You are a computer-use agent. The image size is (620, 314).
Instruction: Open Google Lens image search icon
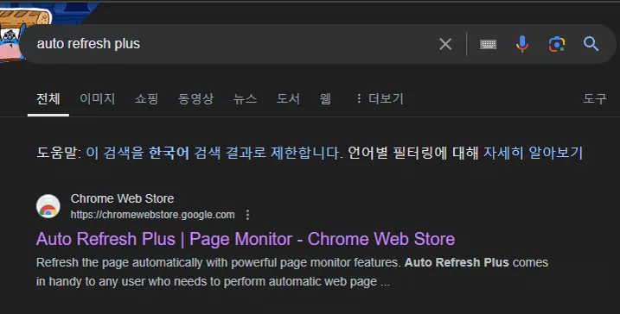point(556,44)
